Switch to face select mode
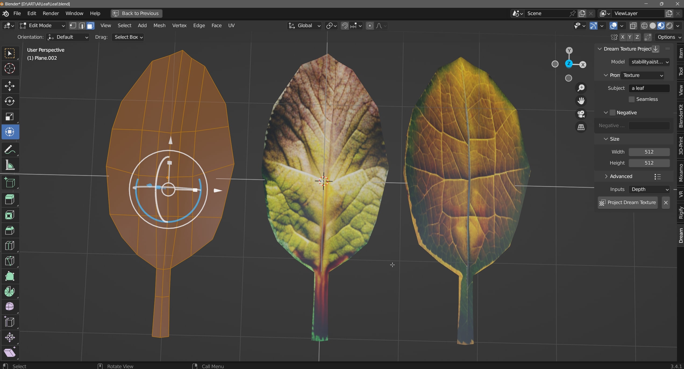 (91, 26)
